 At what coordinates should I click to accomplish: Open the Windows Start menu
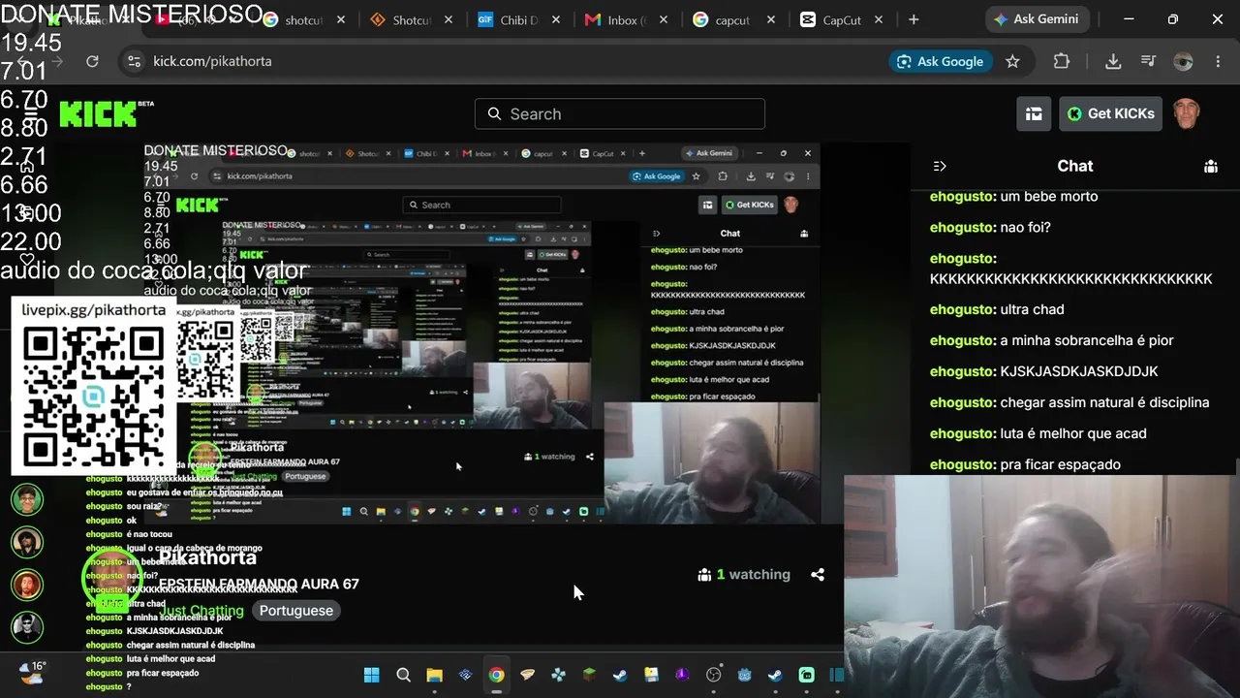tap(372, 675)
